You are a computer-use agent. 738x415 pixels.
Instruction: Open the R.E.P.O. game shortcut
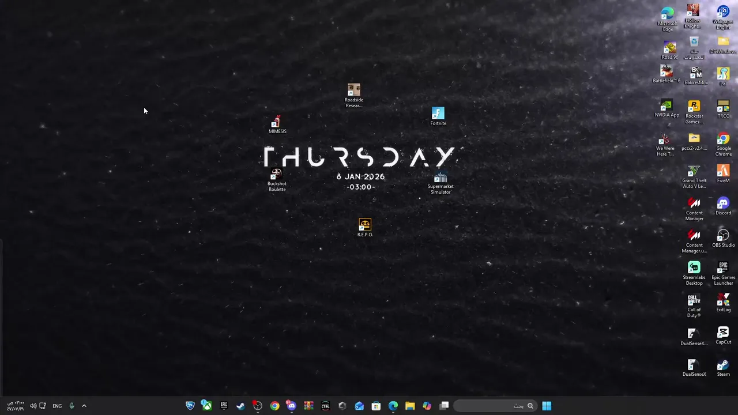click(365, 228)
